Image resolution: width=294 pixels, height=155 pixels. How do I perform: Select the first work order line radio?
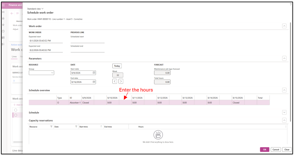[16, 110]
